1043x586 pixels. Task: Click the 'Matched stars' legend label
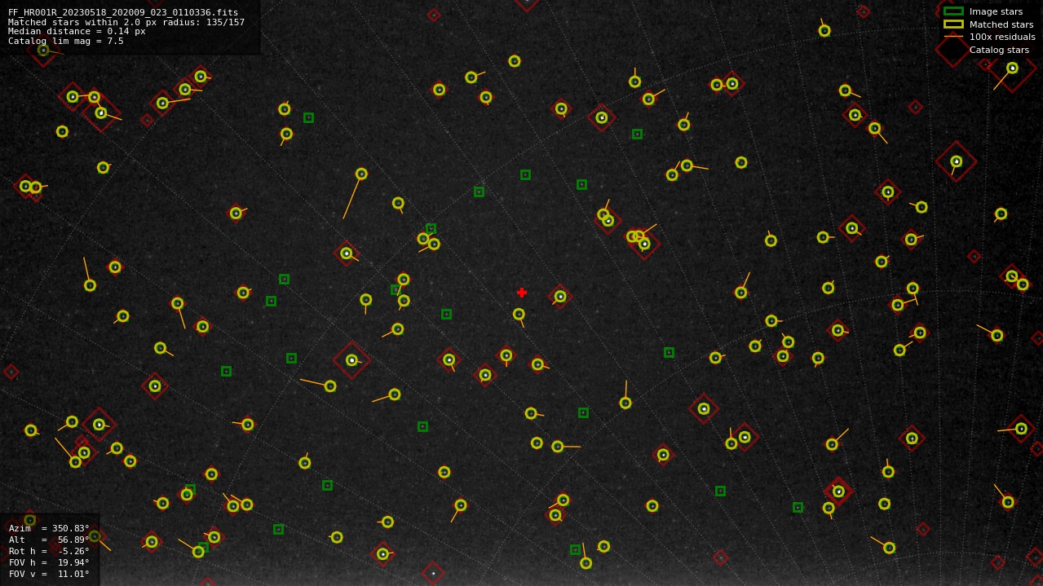coord(1001,24)
